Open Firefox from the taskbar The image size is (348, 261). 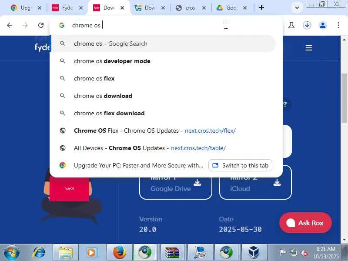pos(120,253)
